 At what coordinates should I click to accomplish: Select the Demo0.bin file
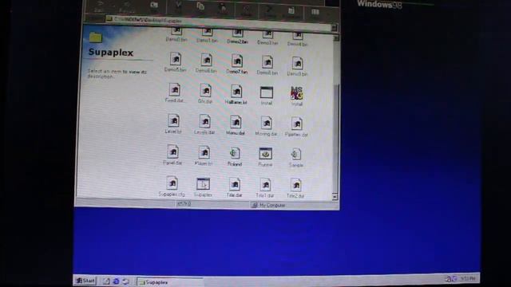[176, 34]
